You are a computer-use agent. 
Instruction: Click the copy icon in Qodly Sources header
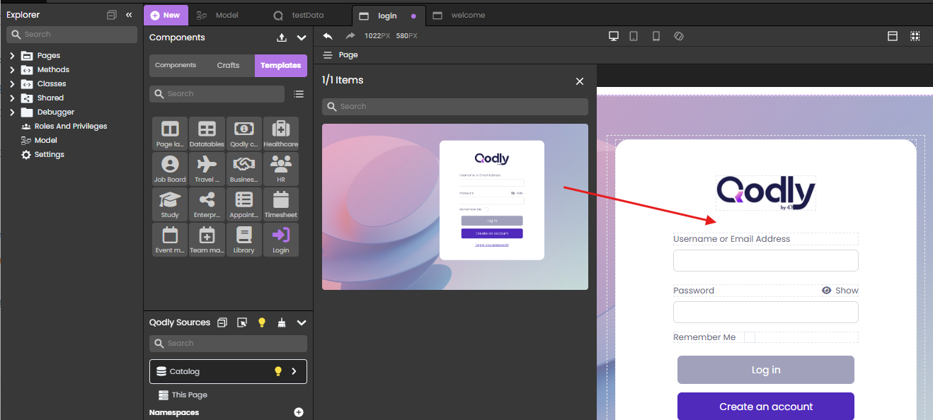tap(222, 322)
